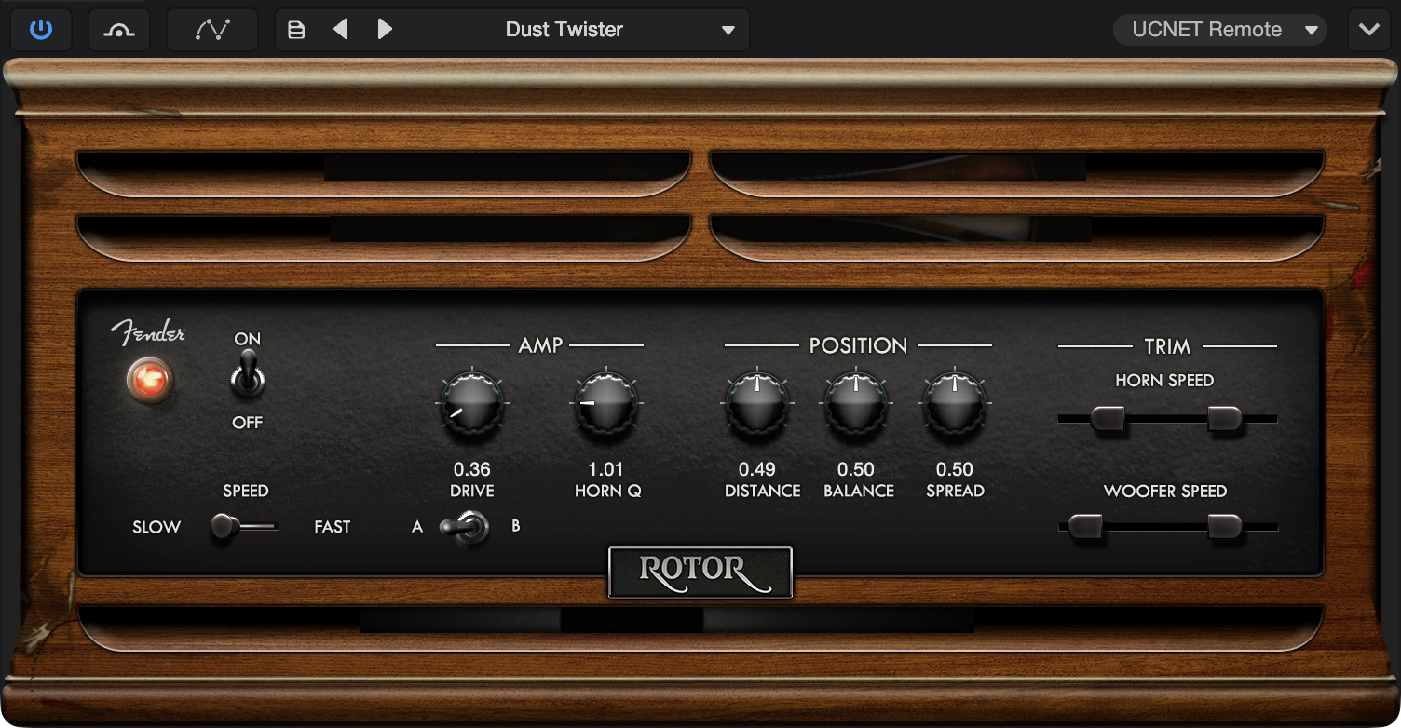The width and height of the screenshot is (1401, 728).
Task: Click the SPEED label above the switch
Action: click(x=246, y=491)
